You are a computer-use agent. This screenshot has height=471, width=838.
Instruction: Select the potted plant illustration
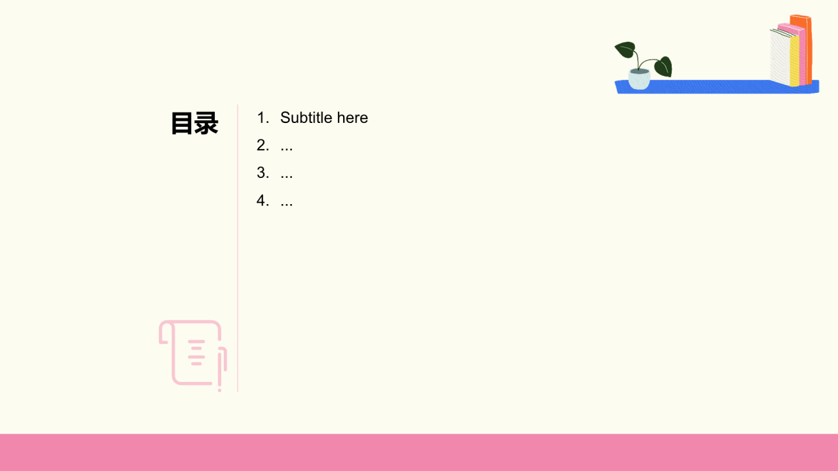tap(643, 65)
